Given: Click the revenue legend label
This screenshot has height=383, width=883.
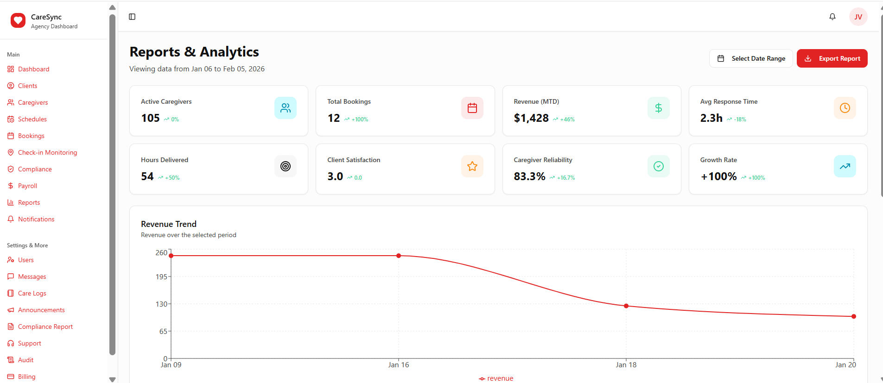Looking at the screenshot, I should 500,378.
